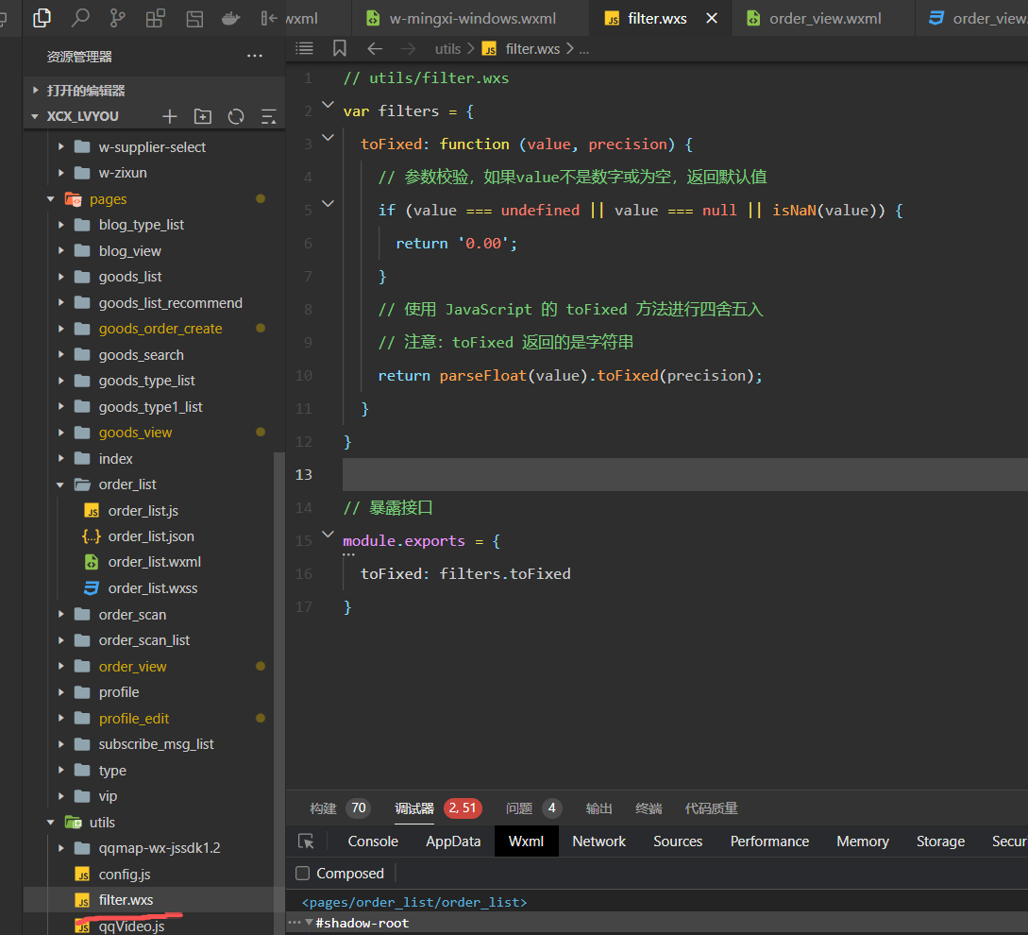
Task: Open the Network tab in debugger
Action: click(x=598, y=841)
